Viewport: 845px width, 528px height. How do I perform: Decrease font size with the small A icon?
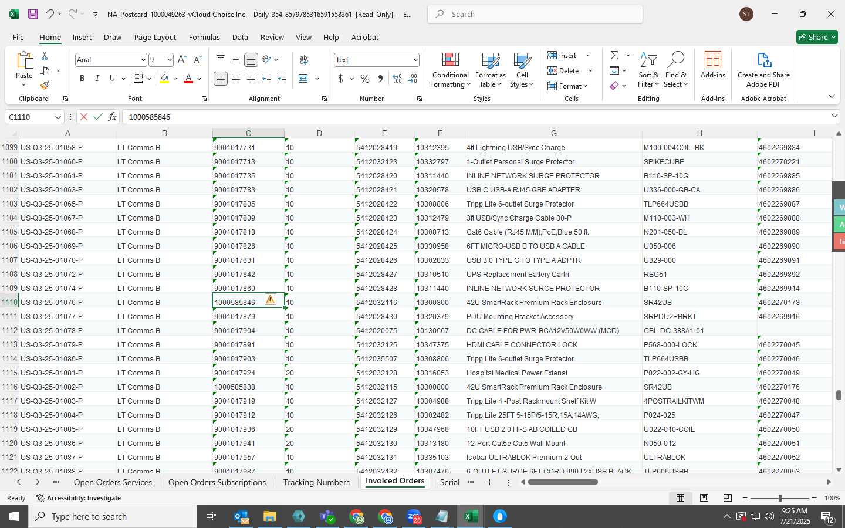point(197,60)
